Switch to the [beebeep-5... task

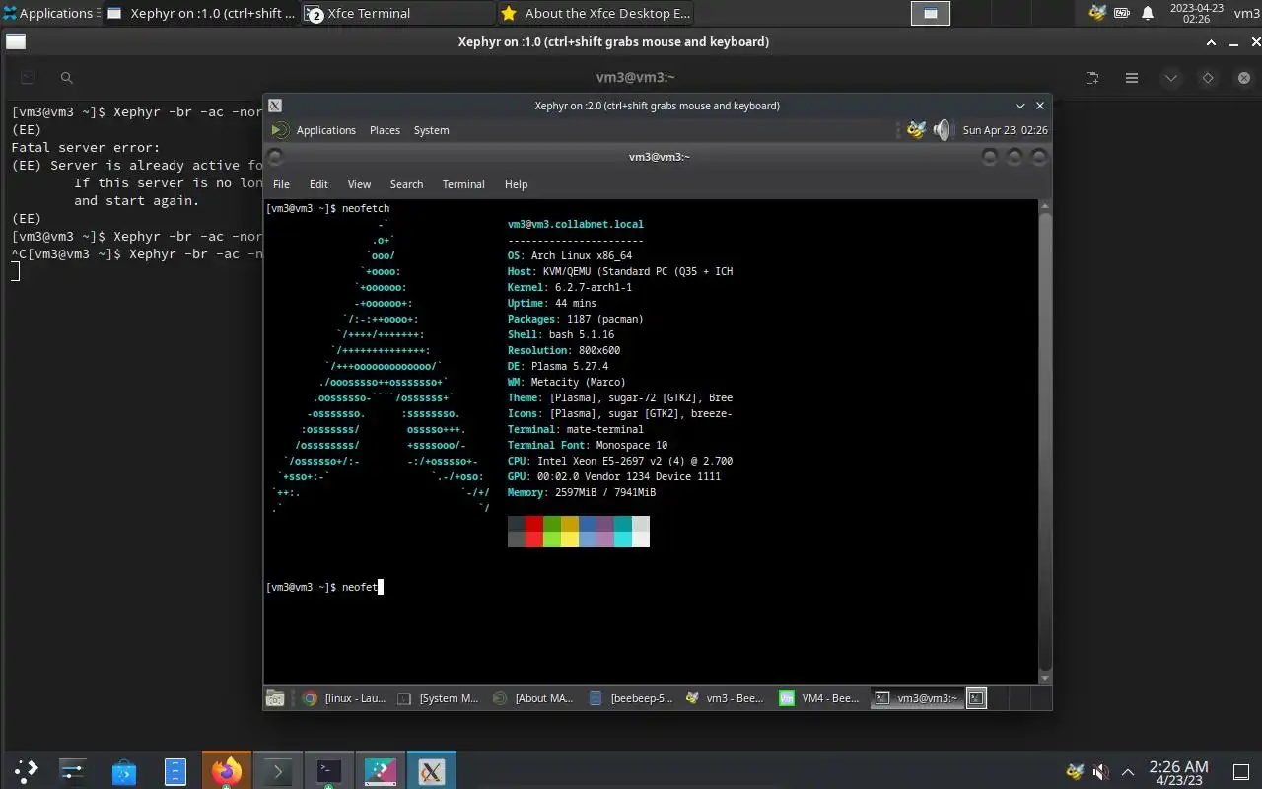click(x=631, y=698)
